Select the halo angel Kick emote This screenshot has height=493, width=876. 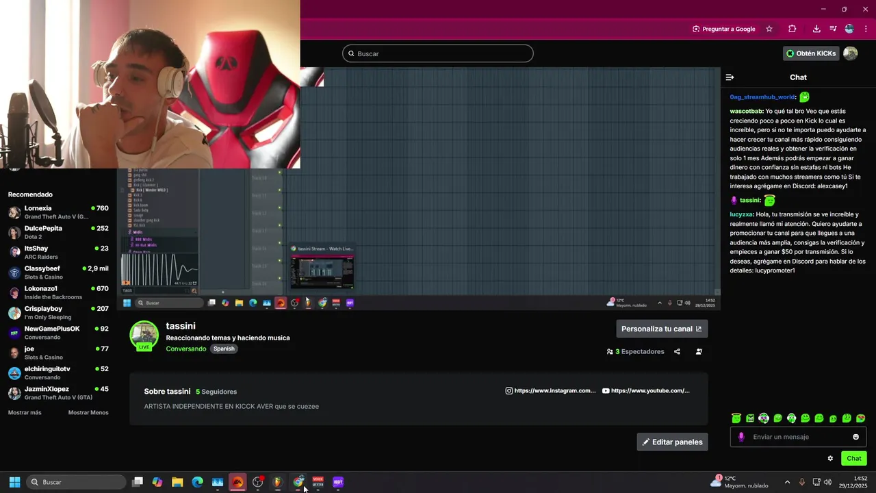point(736,418)
